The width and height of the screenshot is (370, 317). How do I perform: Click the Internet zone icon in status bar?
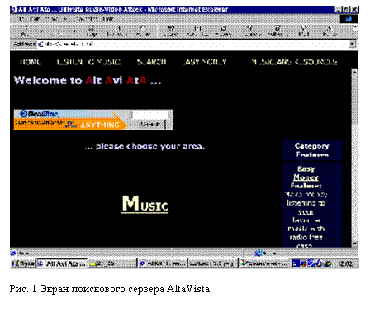point(259,253)
